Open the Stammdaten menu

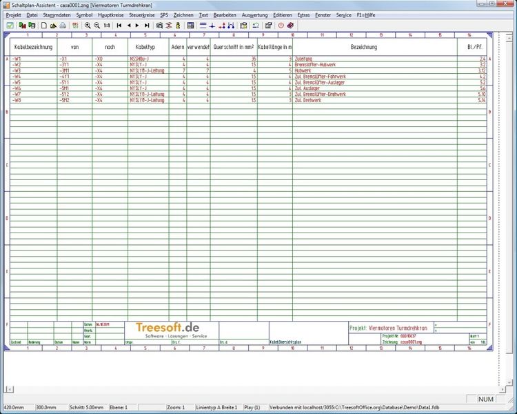pos(57,14)
